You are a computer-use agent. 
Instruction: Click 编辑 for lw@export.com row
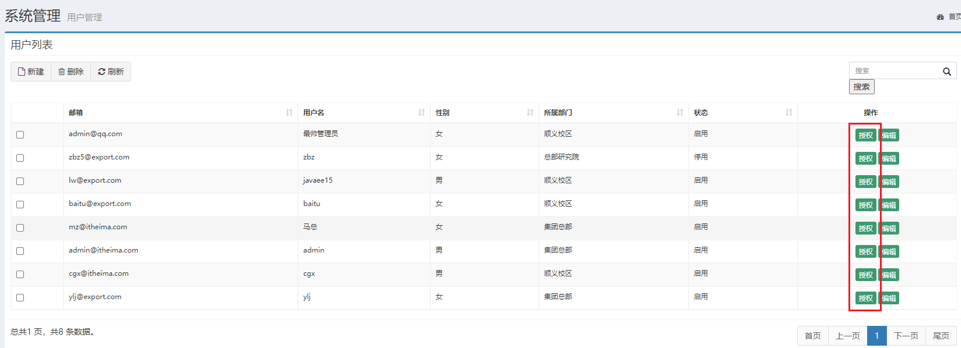point(889,182)
